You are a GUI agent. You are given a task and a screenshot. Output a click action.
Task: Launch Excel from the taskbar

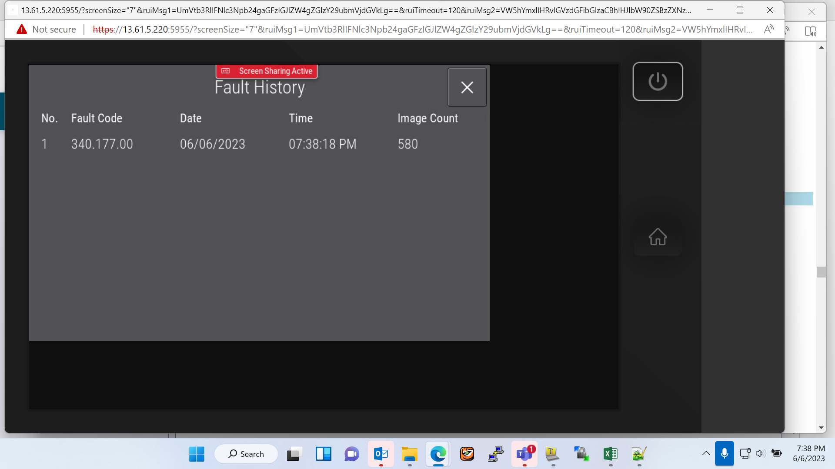click(610, 454)
